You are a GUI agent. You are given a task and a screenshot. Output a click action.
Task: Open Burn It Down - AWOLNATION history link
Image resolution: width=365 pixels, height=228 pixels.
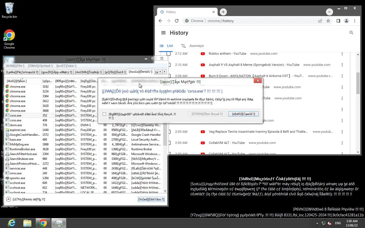256,76
